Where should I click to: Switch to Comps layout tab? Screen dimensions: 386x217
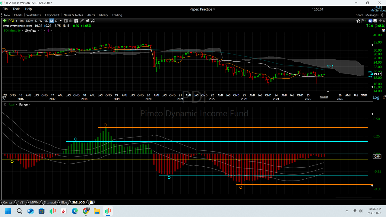pos(8,202)
